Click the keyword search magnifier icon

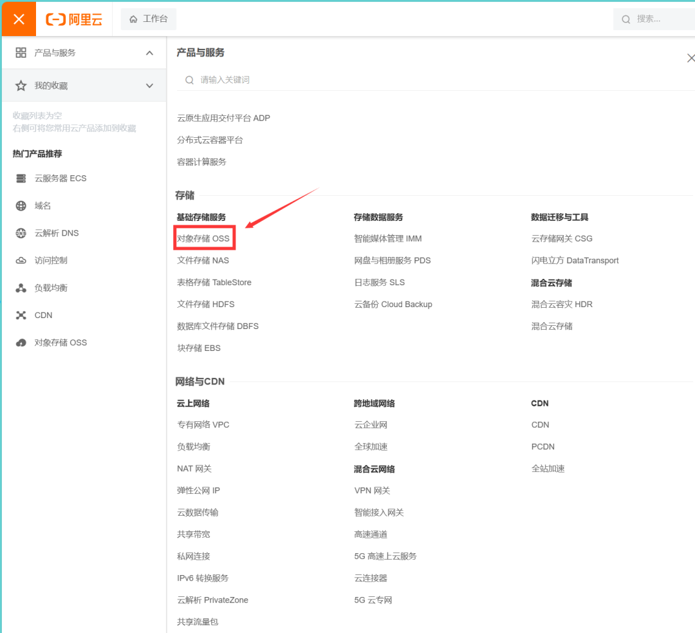click(x=189, y=80)
